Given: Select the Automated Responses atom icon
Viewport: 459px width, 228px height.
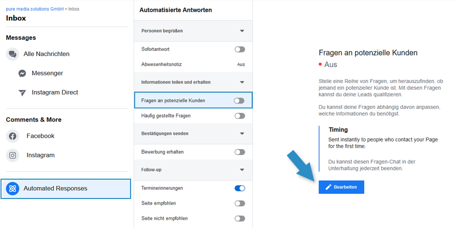Looking at the screenshot, I should [12, 189].
